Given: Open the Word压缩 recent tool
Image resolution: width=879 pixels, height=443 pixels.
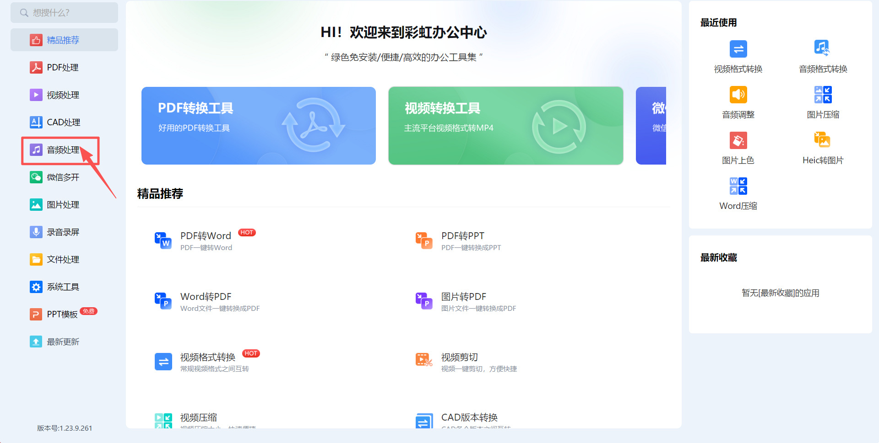Looking at the screenshot, I should pyautogui.click(x=738, y=193).
